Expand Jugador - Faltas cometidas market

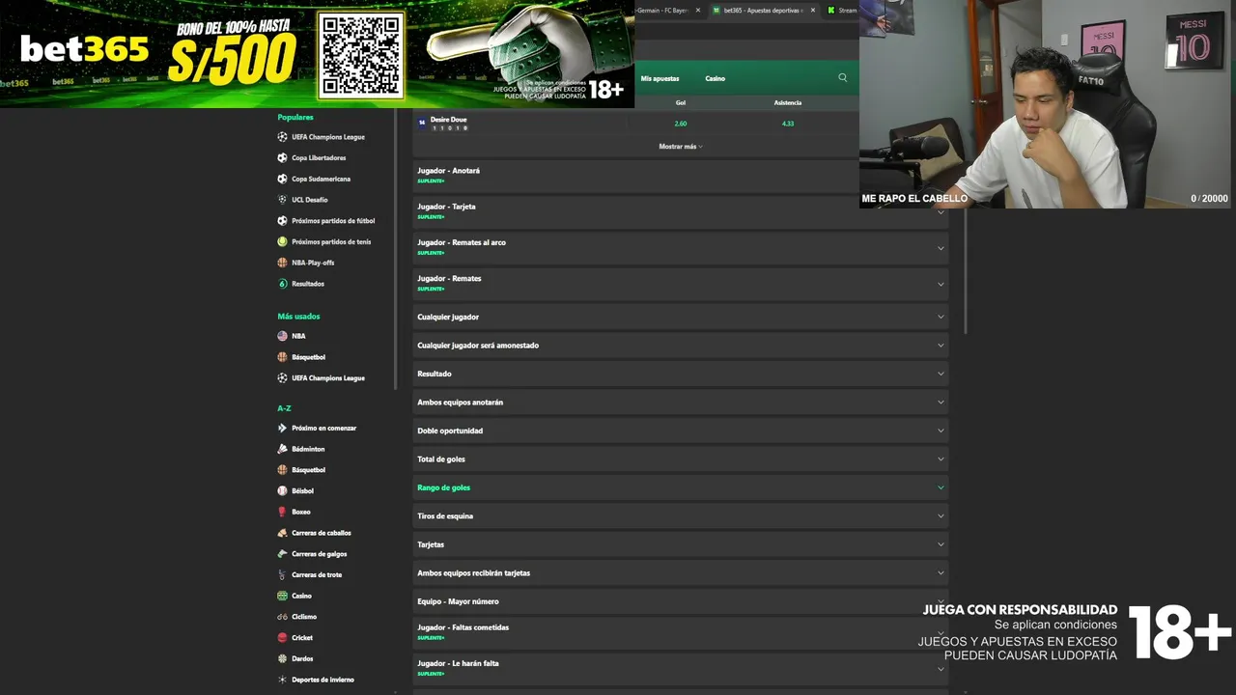pyautogui.click(x=681, y=631)
